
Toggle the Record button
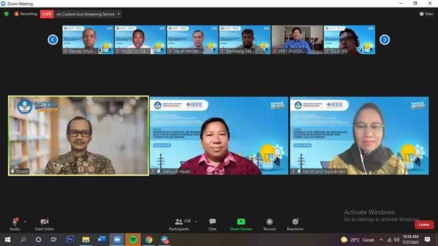[269, 222]
